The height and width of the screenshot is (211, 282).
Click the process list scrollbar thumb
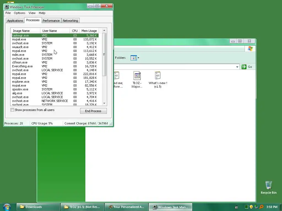point(104,54)
